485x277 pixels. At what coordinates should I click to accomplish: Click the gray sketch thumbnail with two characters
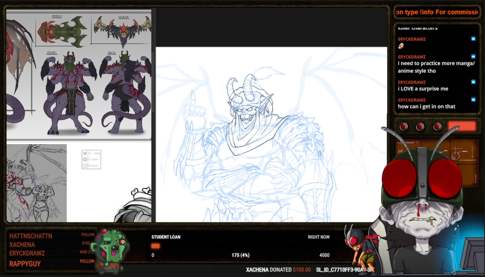coord(36,183)
